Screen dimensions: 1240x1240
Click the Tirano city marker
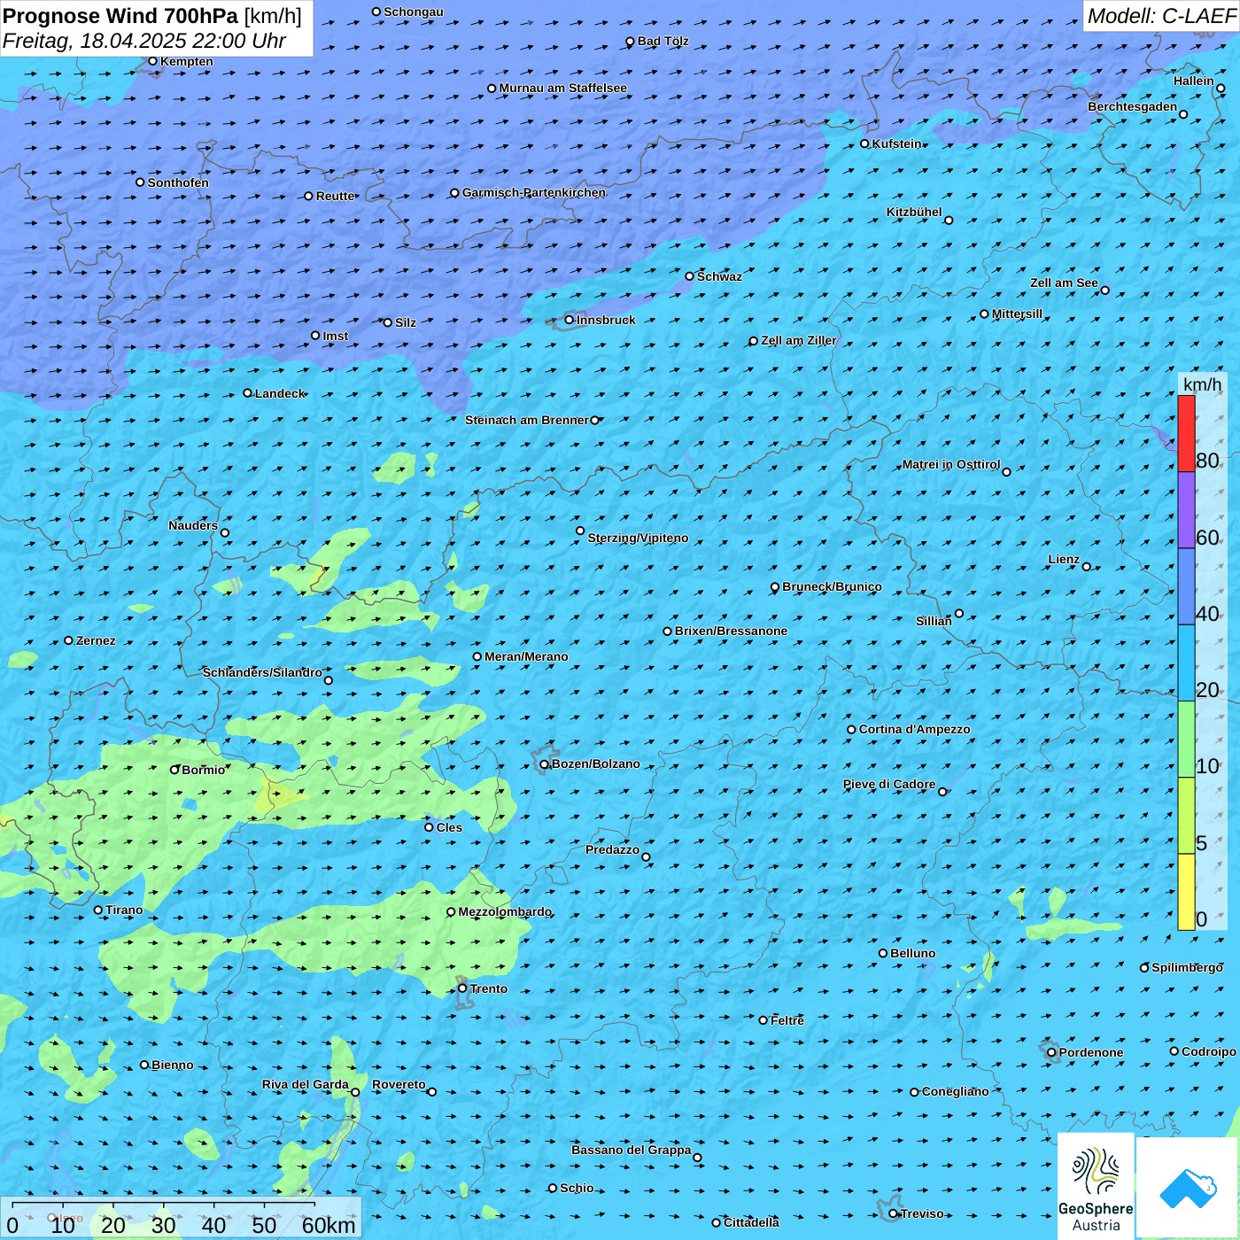point(98,910)
